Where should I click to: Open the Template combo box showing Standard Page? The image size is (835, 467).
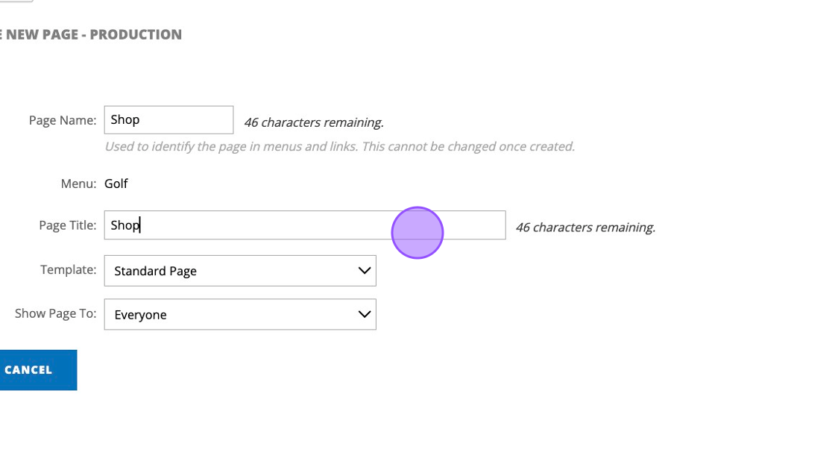tap(239, 271)
